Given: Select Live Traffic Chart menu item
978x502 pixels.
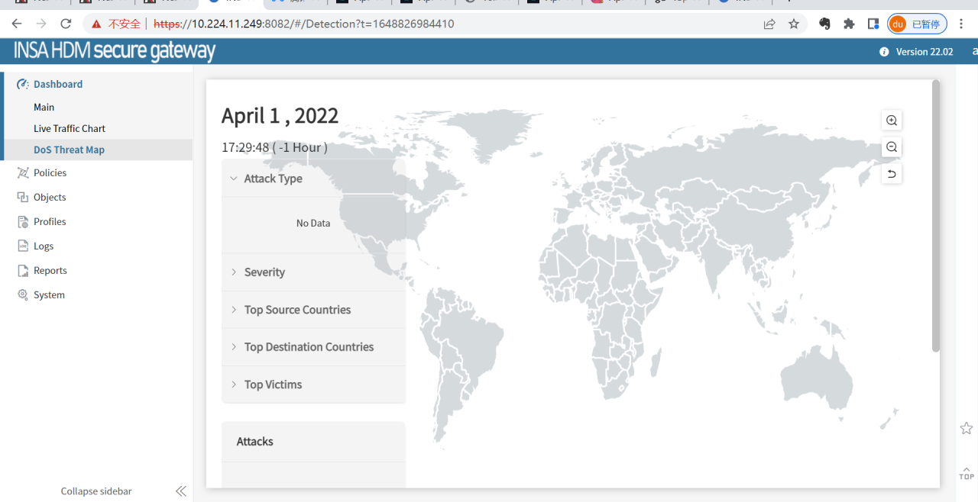Looking at the screenshot, I should click(70, 129).
